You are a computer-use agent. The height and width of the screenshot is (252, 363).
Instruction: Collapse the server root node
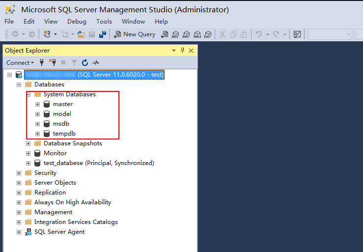point(9,75)
